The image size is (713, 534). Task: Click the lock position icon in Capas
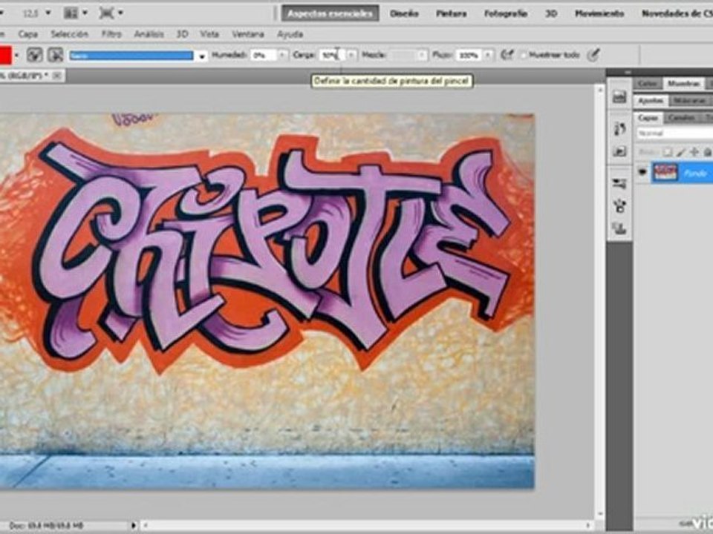pos(694,152)
